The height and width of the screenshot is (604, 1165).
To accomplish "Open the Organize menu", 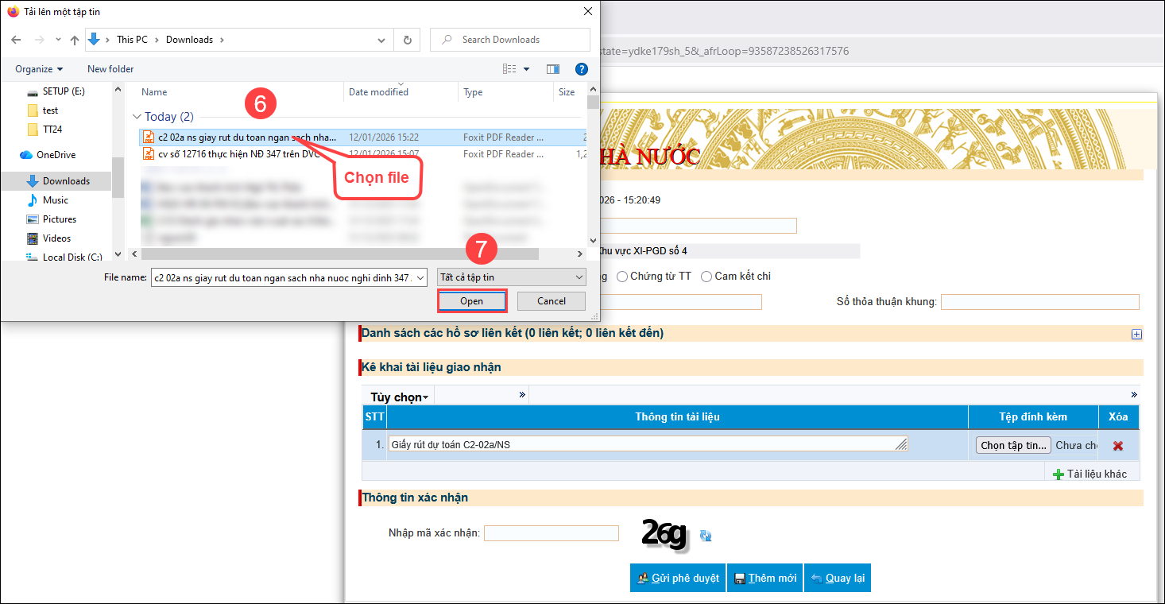I will coord(39,69).
